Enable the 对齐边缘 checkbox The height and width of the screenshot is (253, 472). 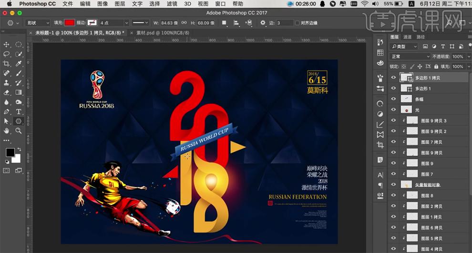click(x=298, y=23)
